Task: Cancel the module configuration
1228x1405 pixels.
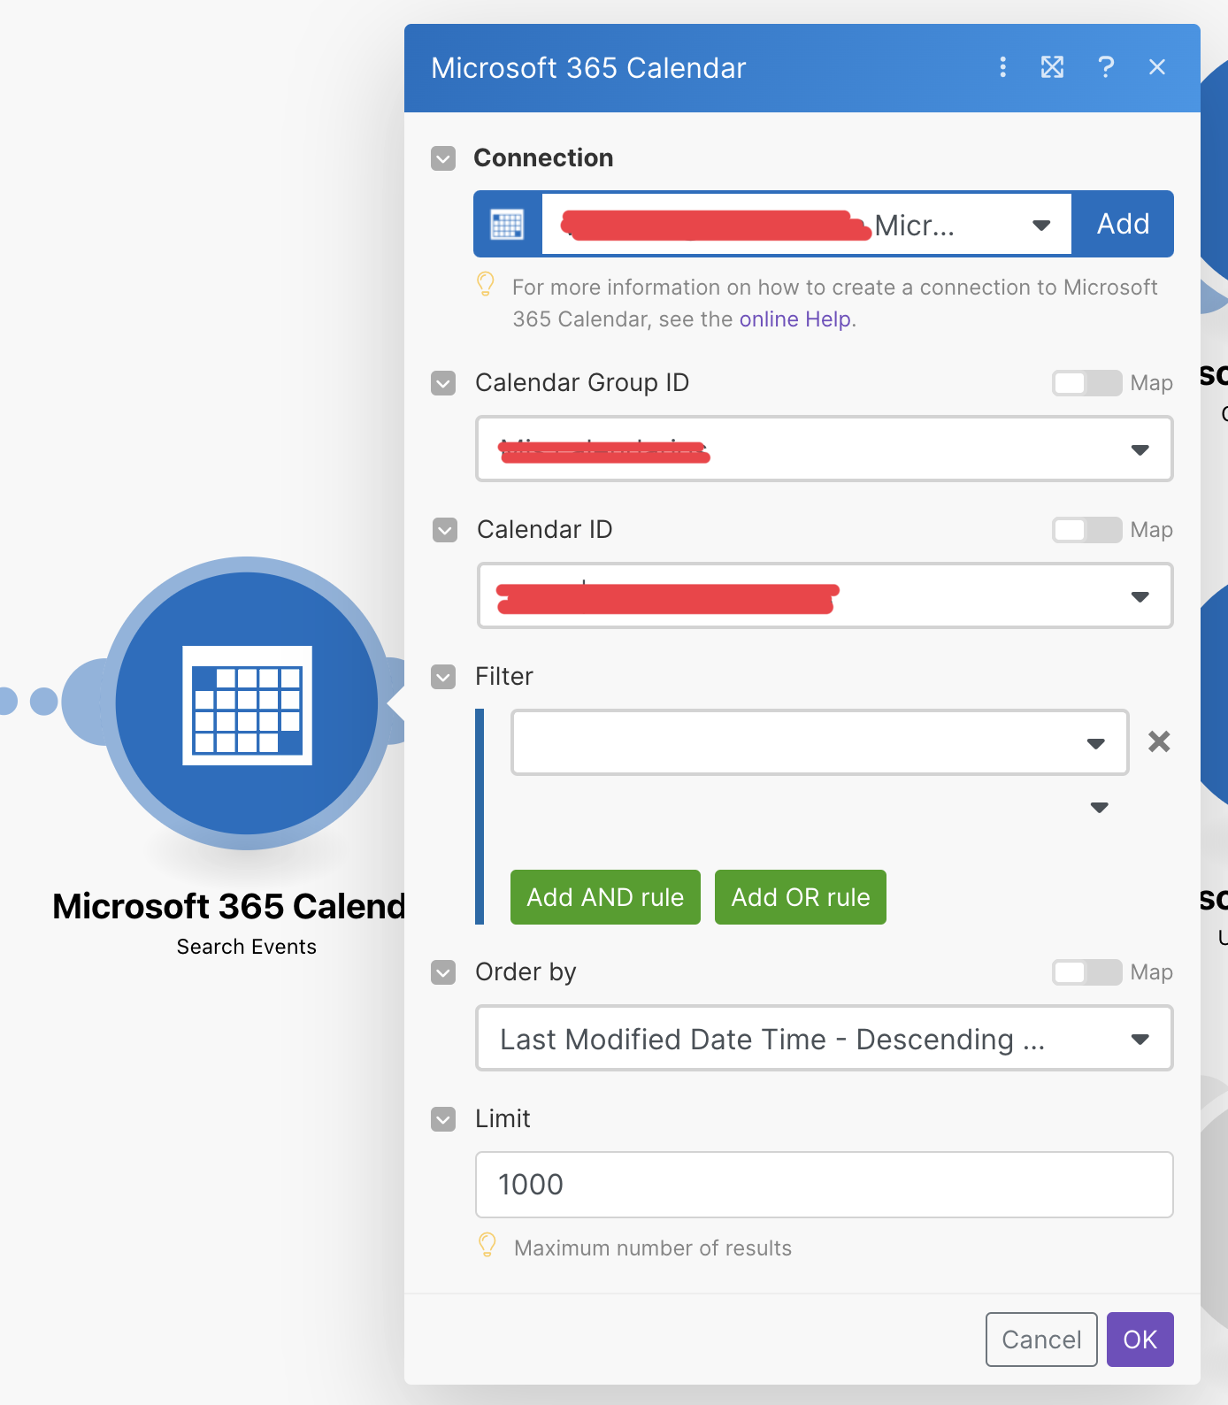Action: (x=1041, y=1340)
